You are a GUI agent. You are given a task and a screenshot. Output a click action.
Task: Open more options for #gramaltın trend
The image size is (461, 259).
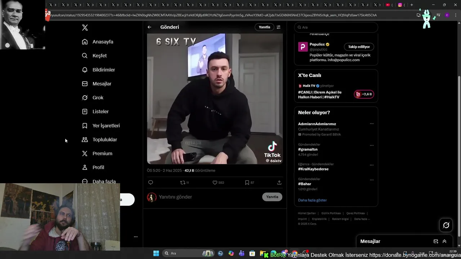coord(372,145)
